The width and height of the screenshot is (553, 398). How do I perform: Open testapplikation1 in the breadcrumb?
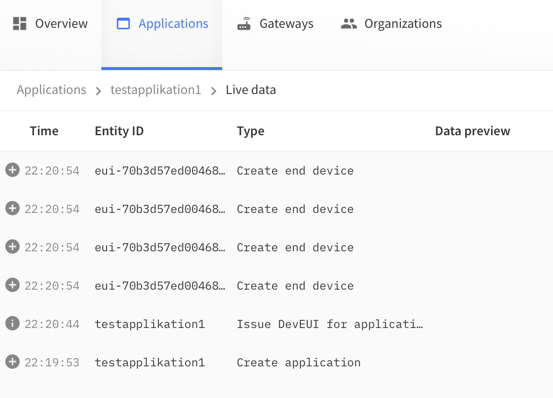156,90
